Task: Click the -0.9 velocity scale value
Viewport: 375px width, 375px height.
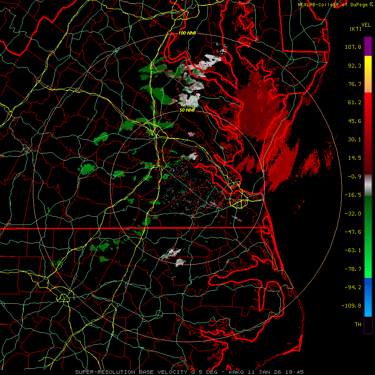Action: pos(355,177)
